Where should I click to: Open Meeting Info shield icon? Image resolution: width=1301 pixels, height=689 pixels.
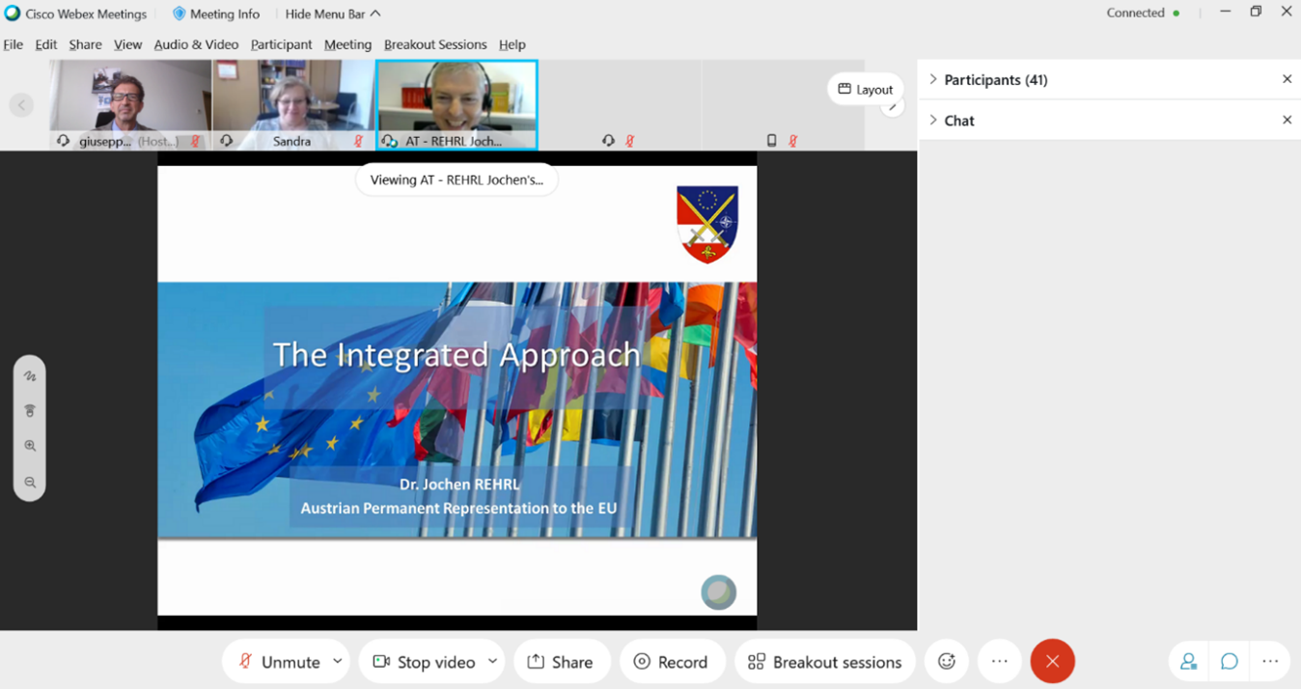tap(179, 14)
